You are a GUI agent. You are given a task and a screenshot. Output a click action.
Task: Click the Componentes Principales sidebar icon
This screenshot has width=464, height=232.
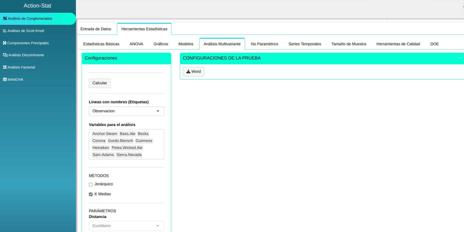coord(4,43)
